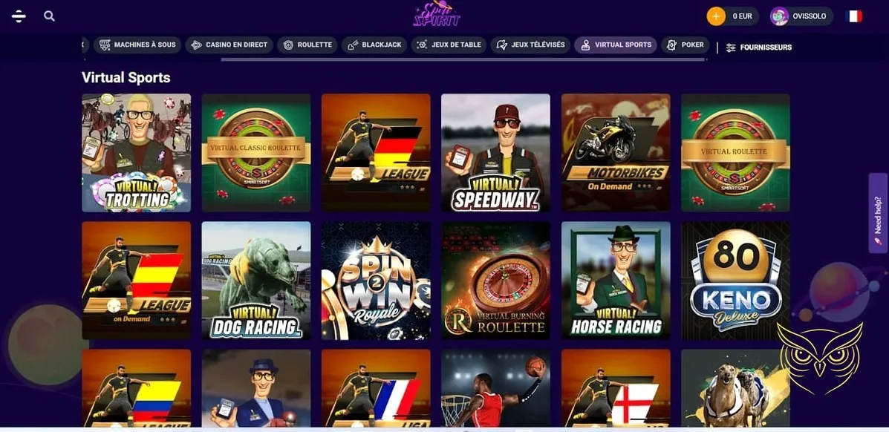Screen dimensions: 889x432
Task: Open the Keno Deluxe 80 game
Action: pos(735,280)
